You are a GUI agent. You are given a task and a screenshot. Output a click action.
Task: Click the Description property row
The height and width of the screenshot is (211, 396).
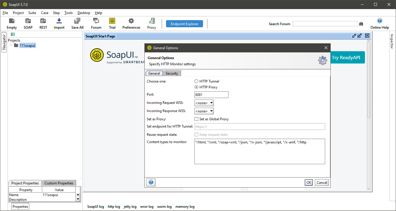click(42, 200)
